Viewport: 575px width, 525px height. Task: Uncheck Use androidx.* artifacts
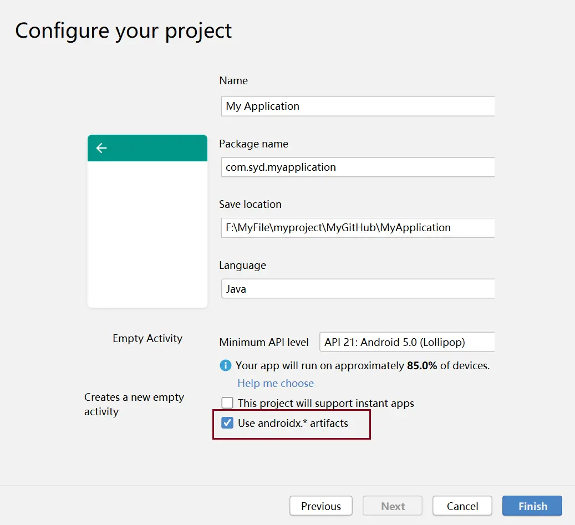[x=227, y=423]
